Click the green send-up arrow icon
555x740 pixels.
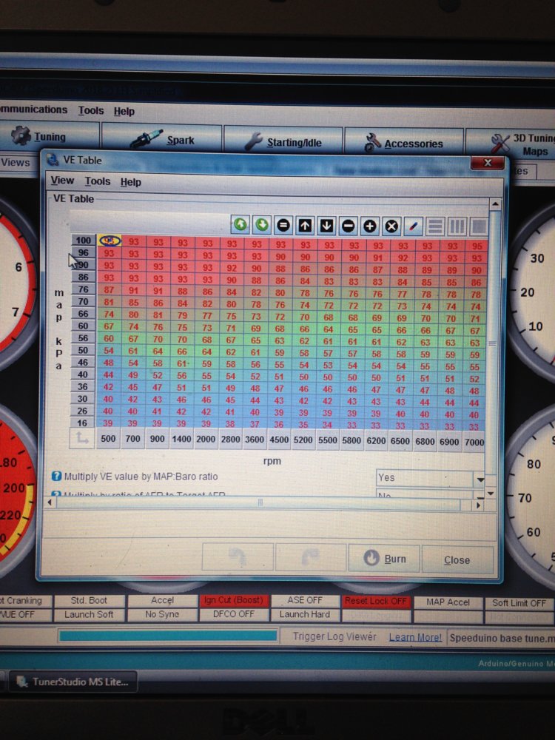tap(240, 224)
